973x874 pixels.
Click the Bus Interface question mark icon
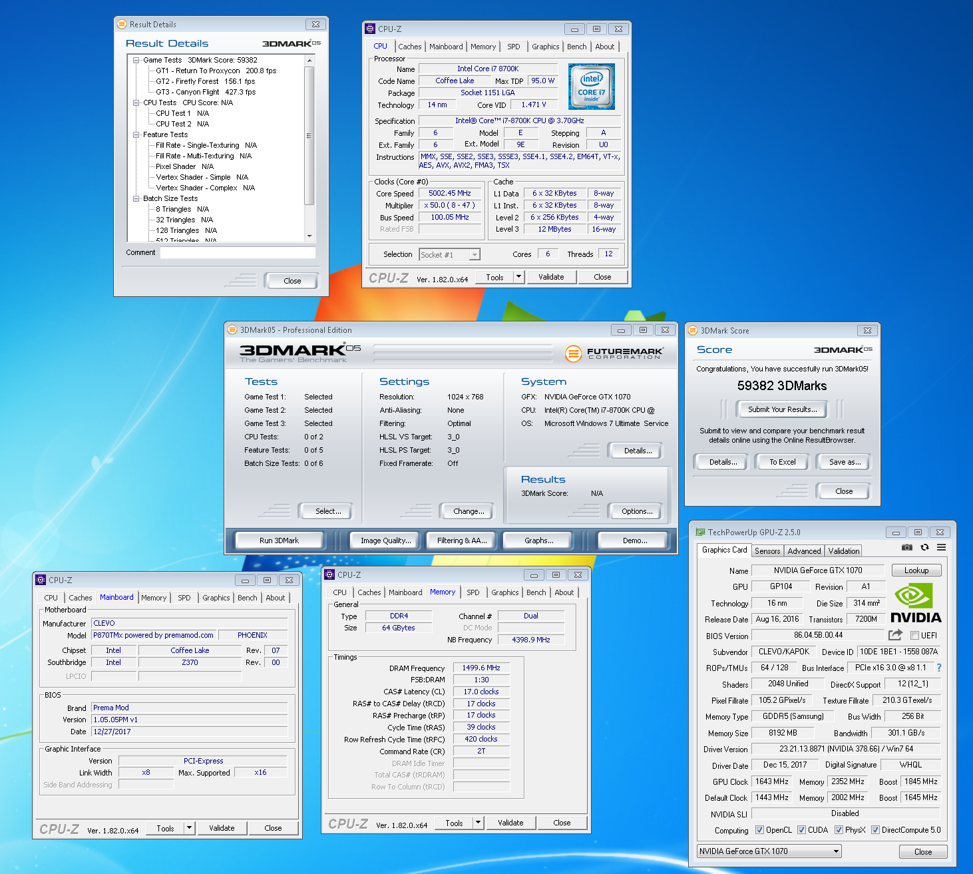pos(939,668)
